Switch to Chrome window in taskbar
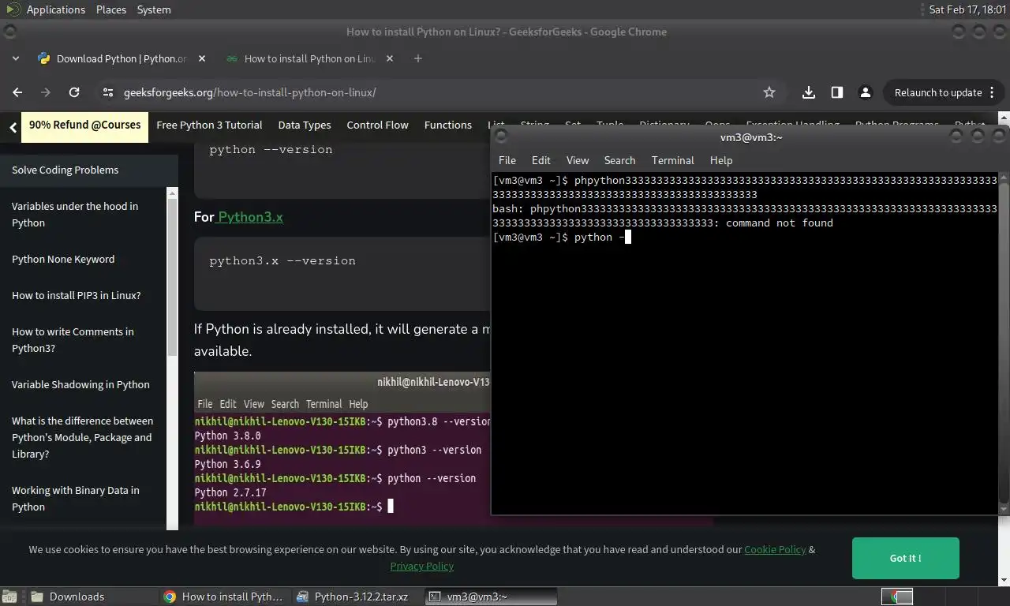 coord(224,597)
